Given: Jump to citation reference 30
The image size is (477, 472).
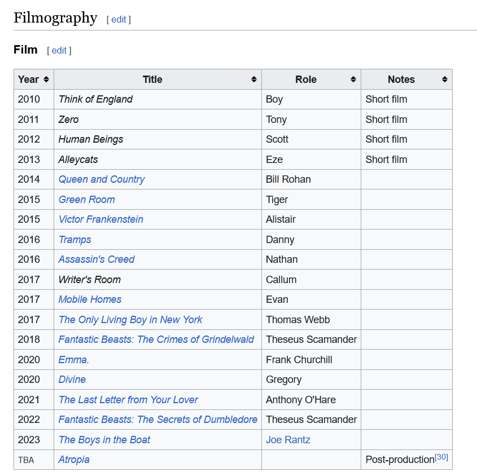Looking at the screenshot, I should [x=441, y=457].
